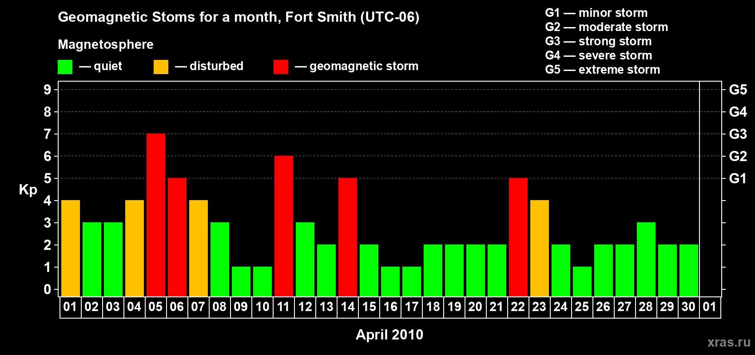Click the Kp value 5 on left axis
Viewport: 755px width, 355px height.
pyautogui.click(x=48, y=178)
